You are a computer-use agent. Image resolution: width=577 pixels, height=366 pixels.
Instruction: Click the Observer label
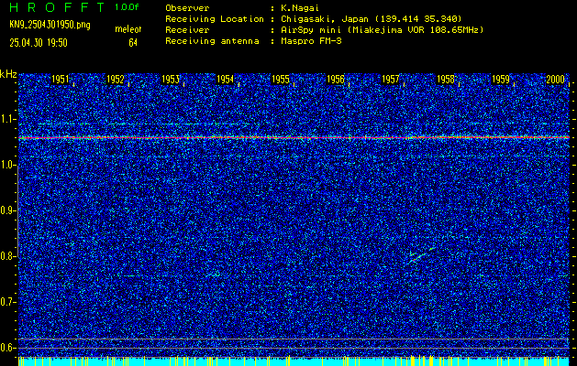[187, 8]
